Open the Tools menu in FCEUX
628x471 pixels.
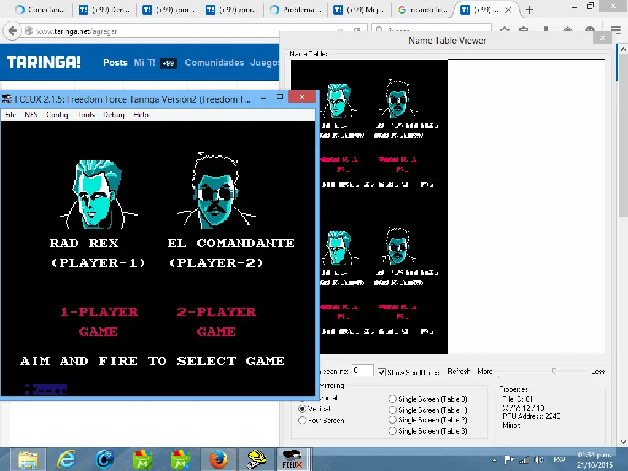[86, 115]
